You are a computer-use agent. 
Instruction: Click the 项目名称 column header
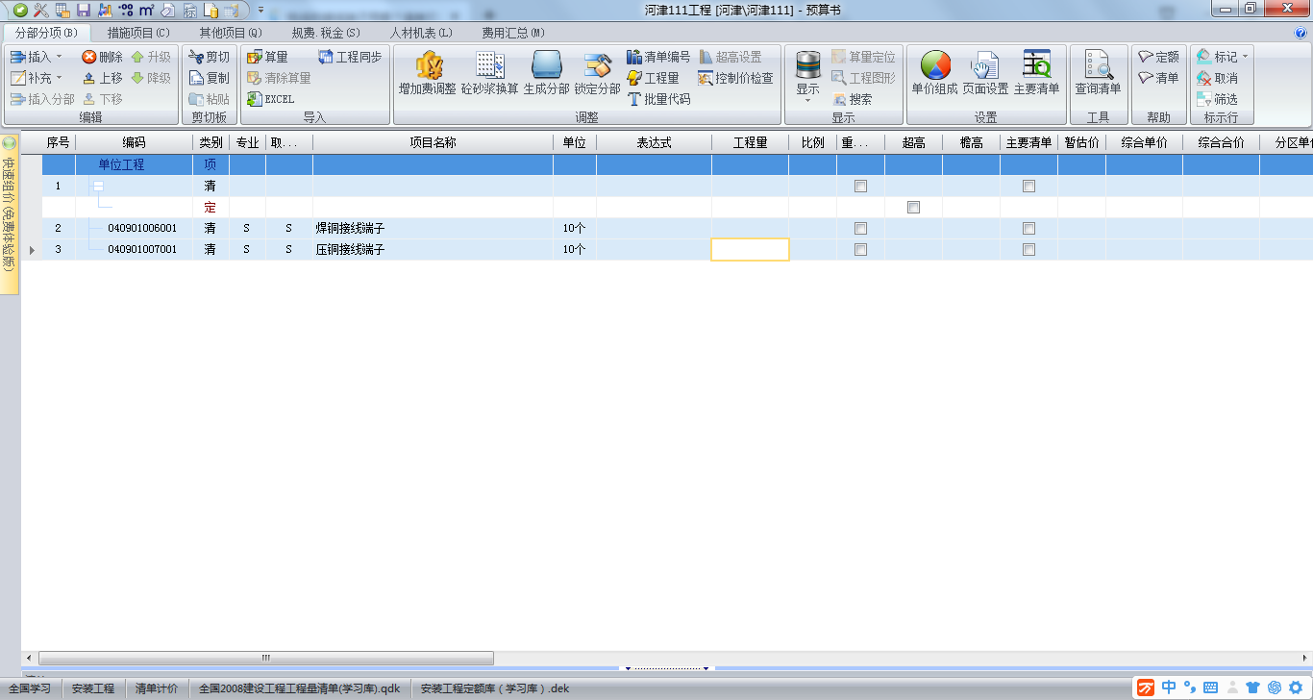[433, 142]
